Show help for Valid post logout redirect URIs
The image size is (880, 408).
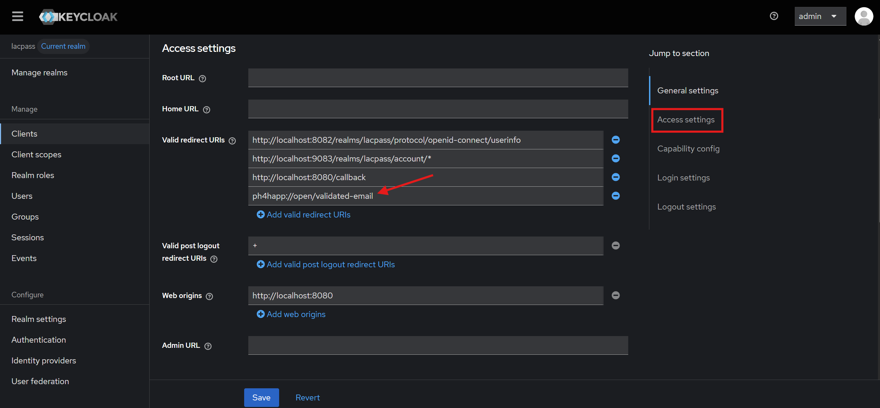(214, 259)
